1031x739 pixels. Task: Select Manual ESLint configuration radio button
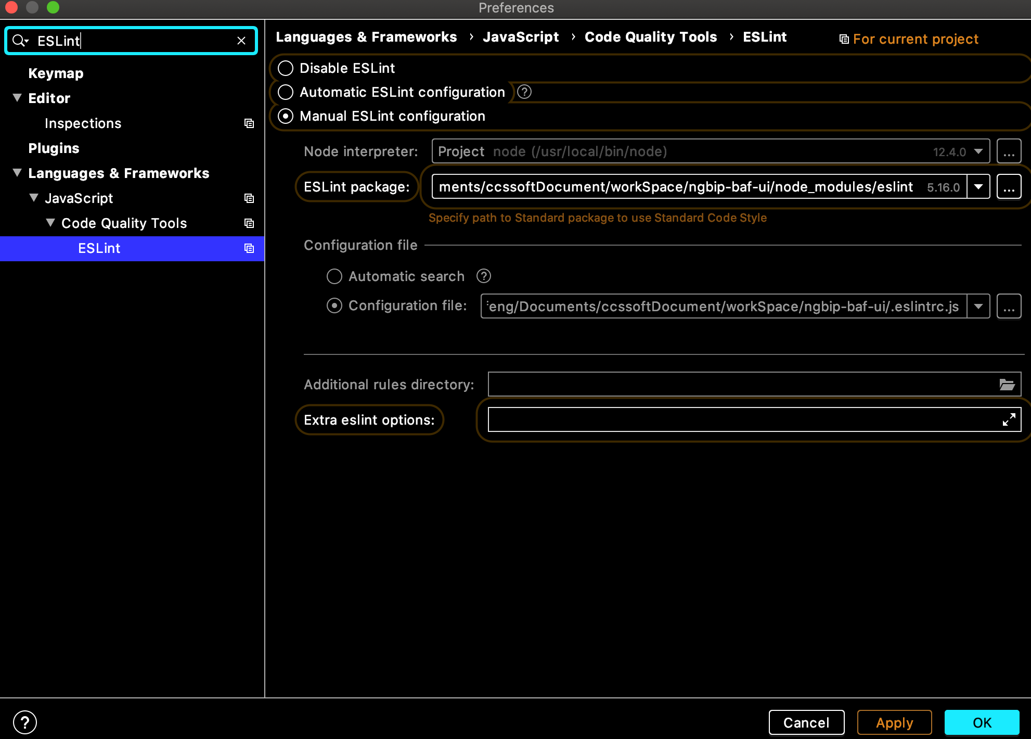pos(286,116)
